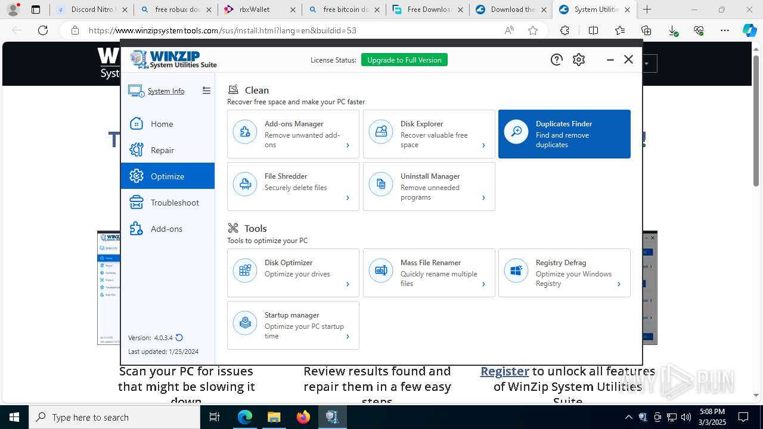
Task: Open the Uninstall Manager icon
Action: [x=381, y=184]
